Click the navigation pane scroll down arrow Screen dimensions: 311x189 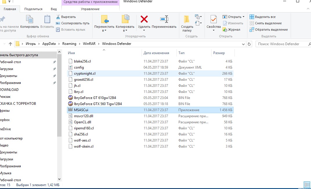click(59, 179)
